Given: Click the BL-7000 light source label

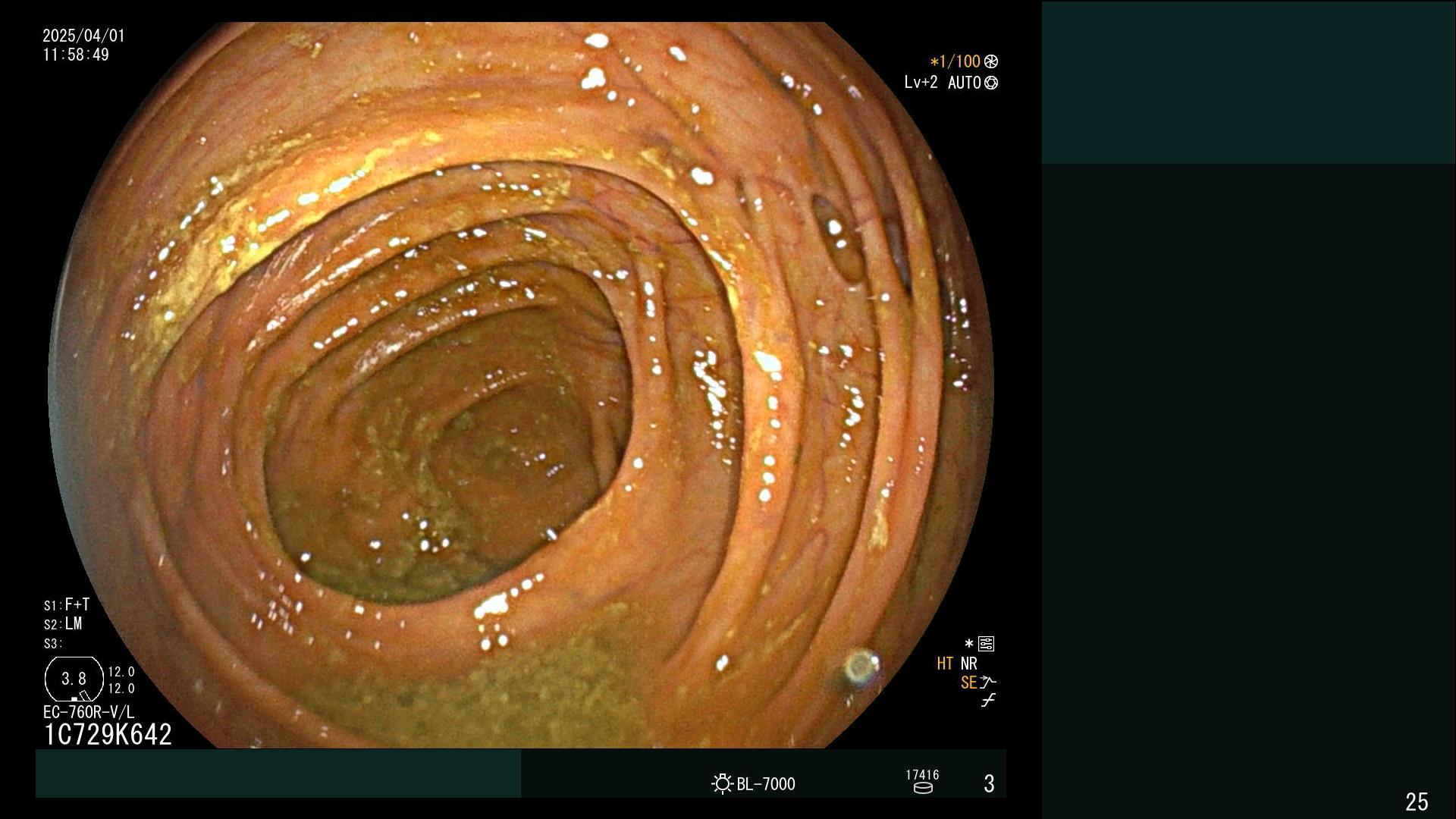Looking at the screenshot, I should 766,784.
